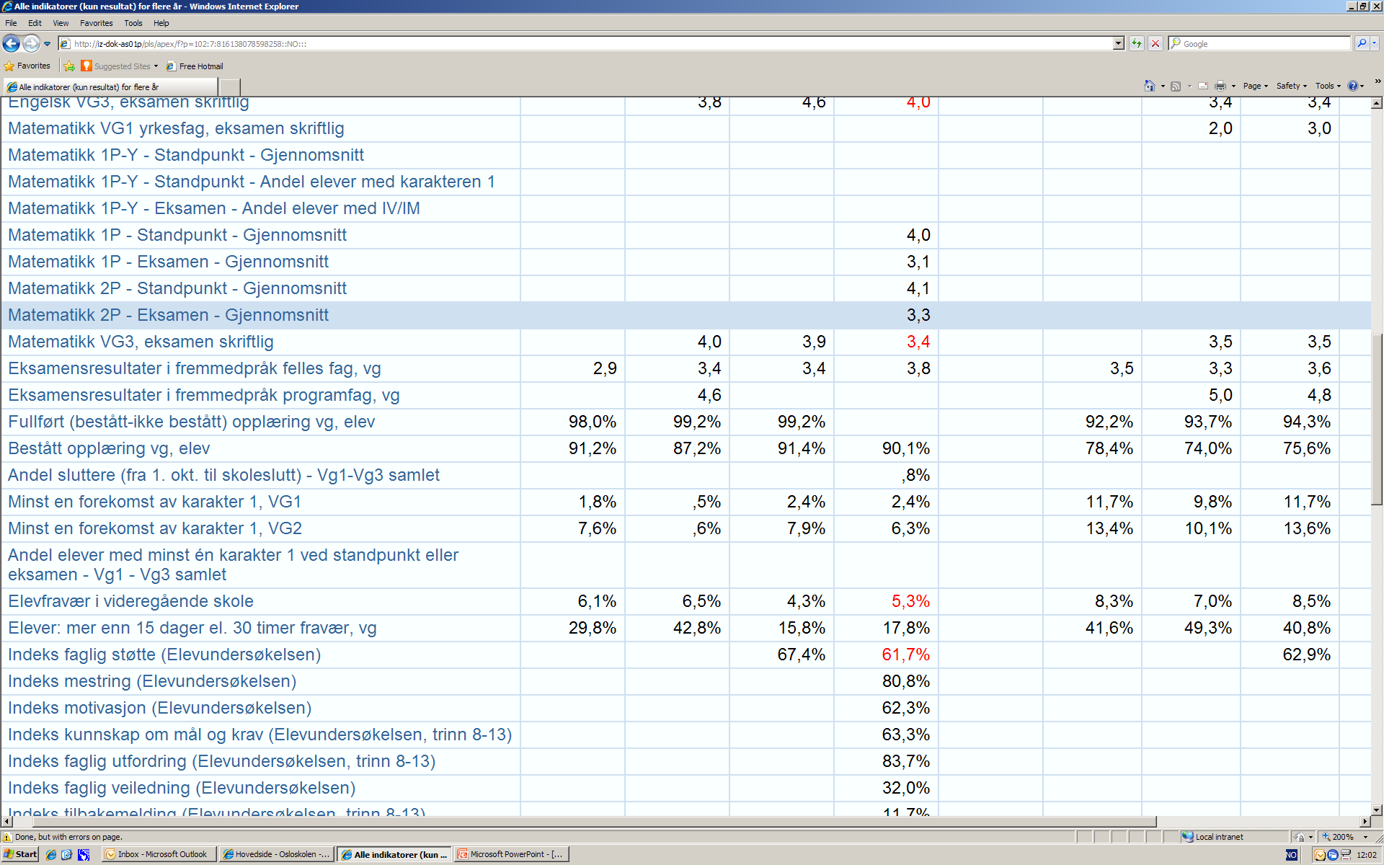Click the Forward navigation arrow
The image size is (1384, 865).
31,43
